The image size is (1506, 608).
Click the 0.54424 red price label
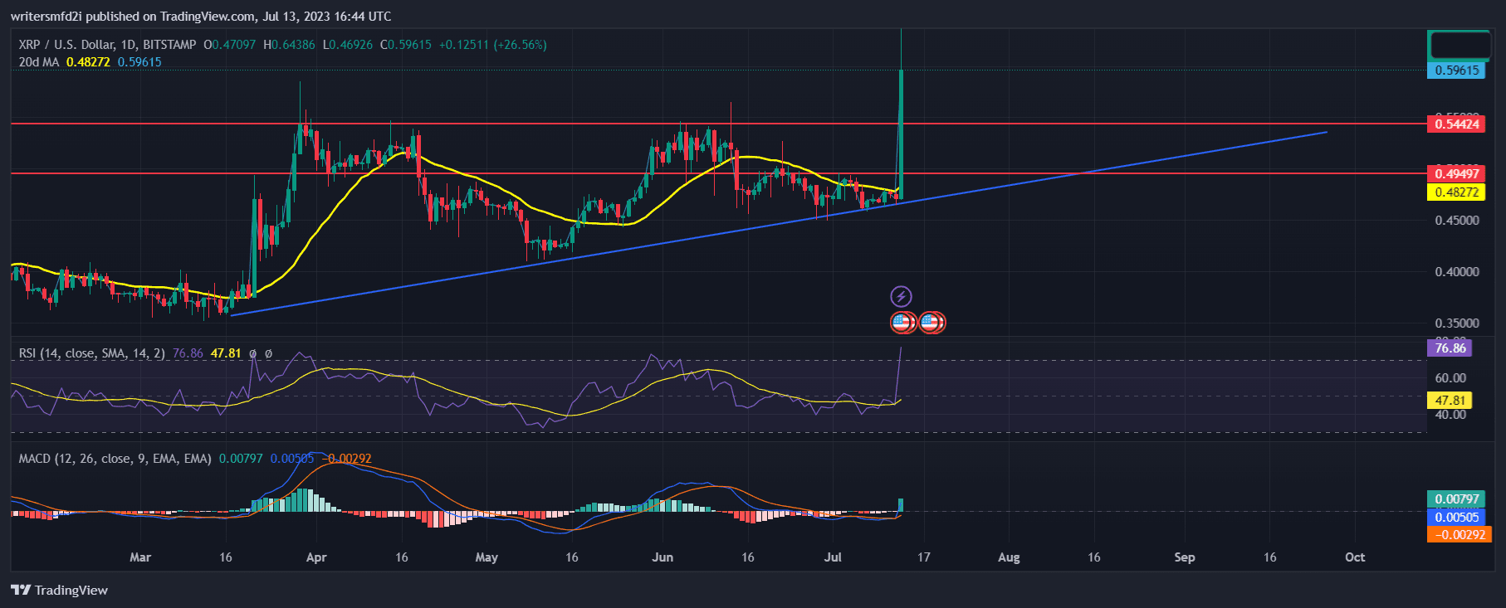coord(1457,124)
